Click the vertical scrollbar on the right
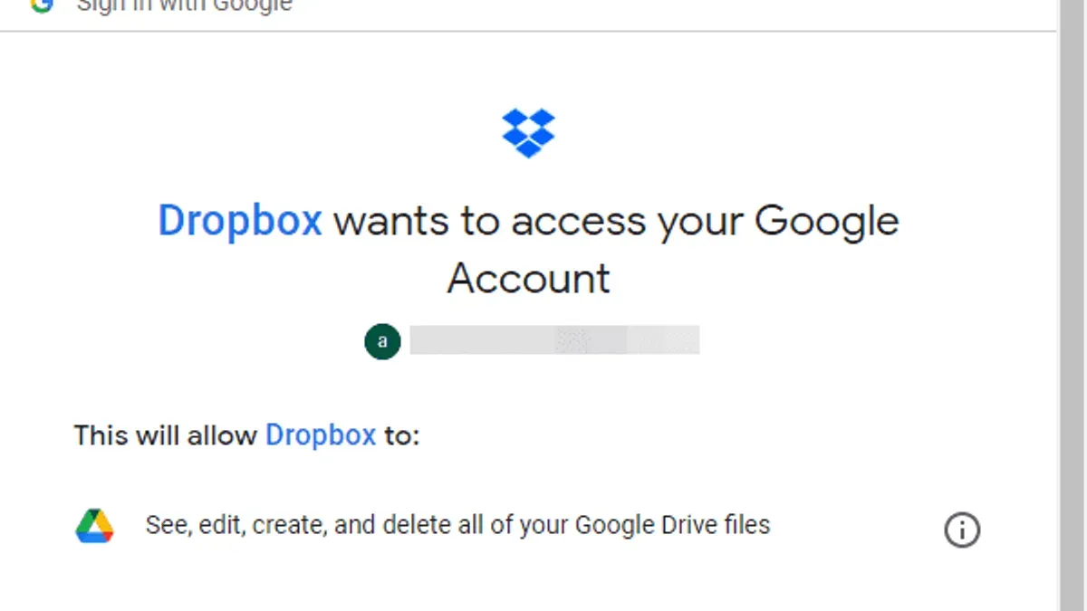Viewport: 1087px width, 611px height. click(x=1072, y=305)
